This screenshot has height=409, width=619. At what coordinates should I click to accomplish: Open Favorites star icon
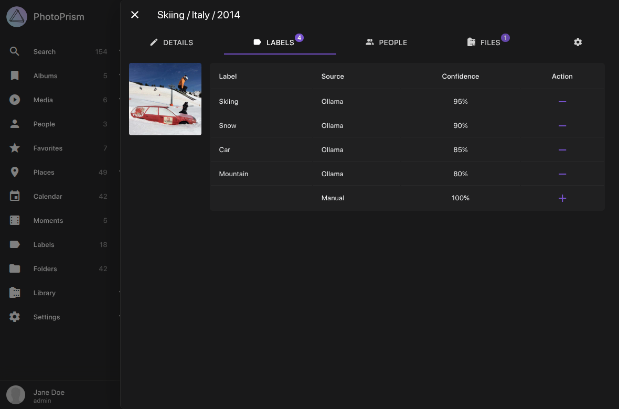(x=15, y=148)
